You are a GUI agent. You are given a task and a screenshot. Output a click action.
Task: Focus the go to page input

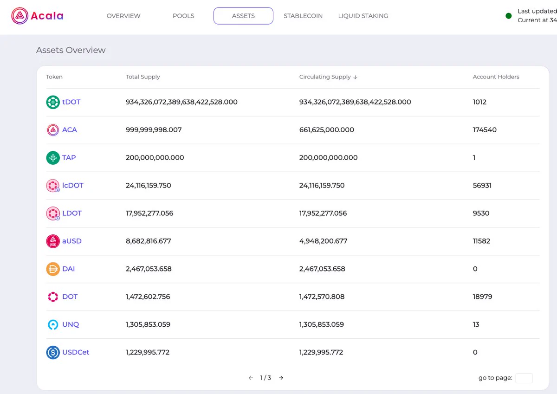click(524, 378)
